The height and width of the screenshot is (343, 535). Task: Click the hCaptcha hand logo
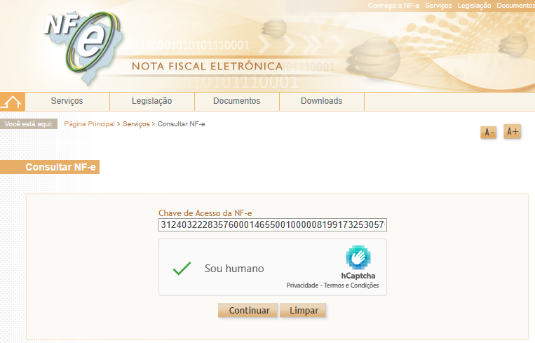(x=358, y=257)
